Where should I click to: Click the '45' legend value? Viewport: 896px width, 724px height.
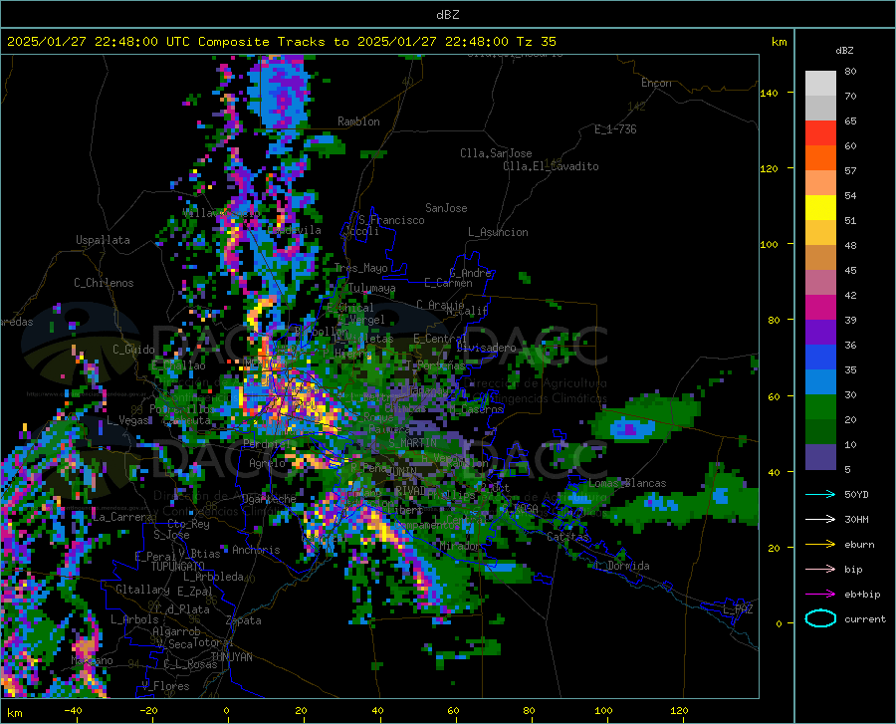click(x=850, y=270)
